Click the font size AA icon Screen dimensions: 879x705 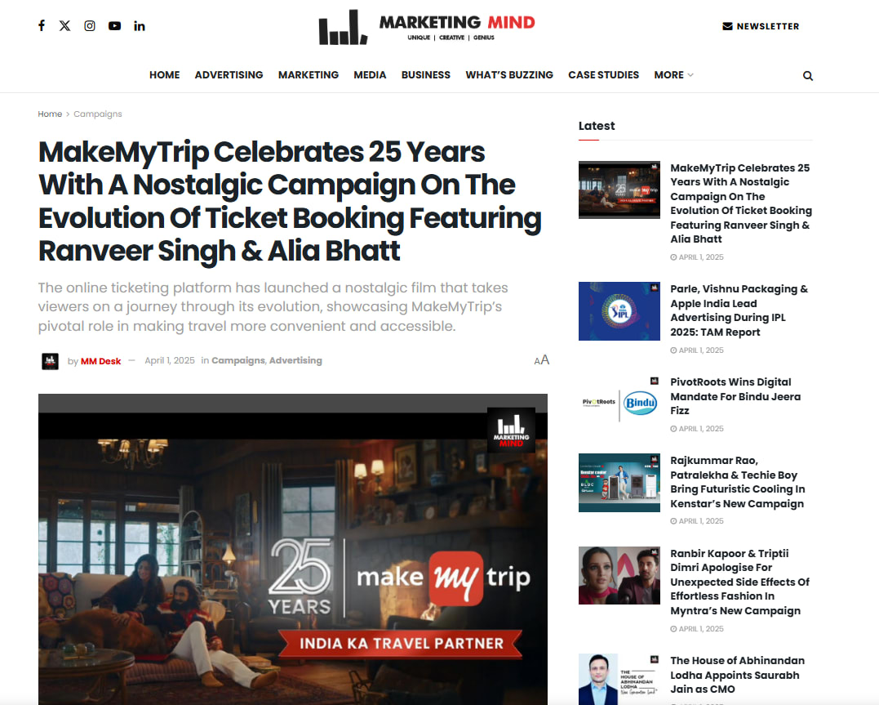click(542, 359)
